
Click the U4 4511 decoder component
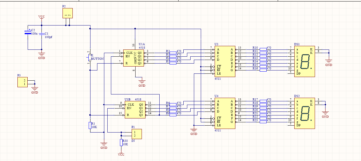click(225, 113)
